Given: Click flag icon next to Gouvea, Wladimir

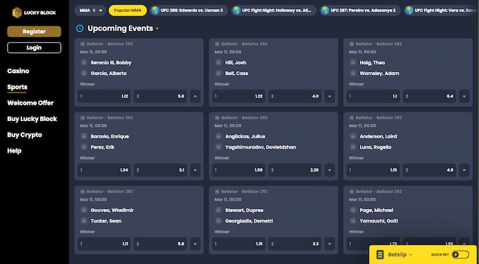Looking at the screenshot, I should [x=84, y=210].
